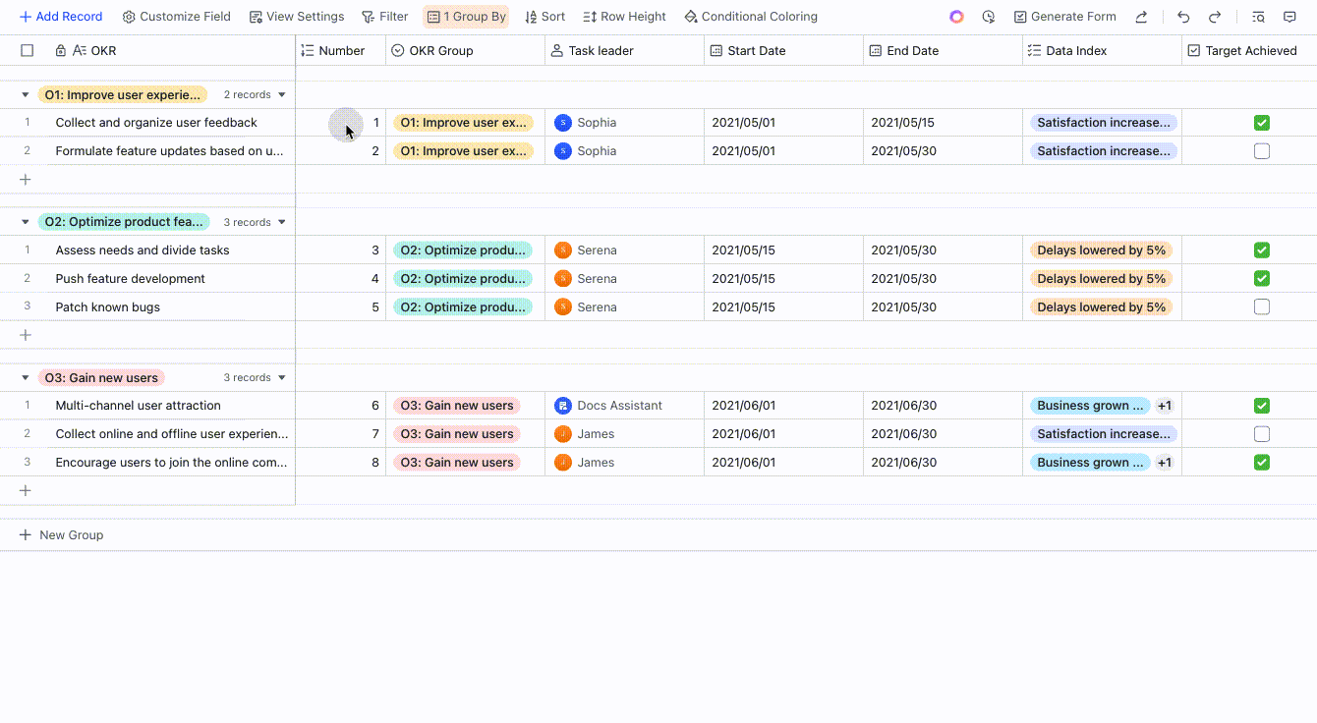Click Sophia's avatar in row numbered 1
The height and width of the screenshot is (723, 1317).
point(563,123)
